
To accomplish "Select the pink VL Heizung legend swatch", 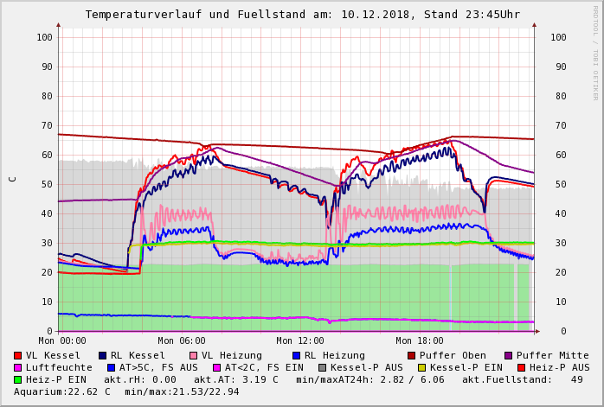I will click(x=193, y=355).
